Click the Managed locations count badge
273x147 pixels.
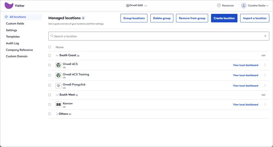click(83, 18)
